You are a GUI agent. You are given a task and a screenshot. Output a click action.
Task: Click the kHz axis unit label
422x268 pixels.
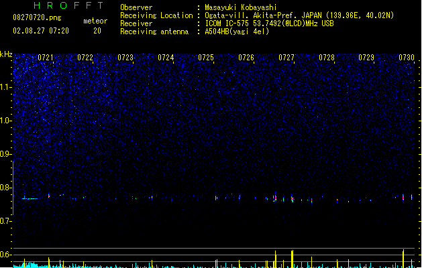click(6, 54)
